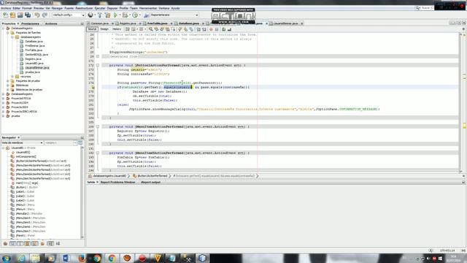Switch to the Prestaciones panel tab

tap(30, 23)
